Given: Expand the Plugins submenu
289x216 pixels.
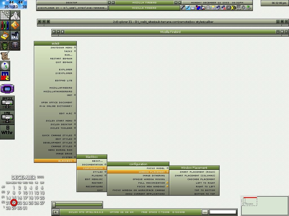Looking at the screenshot, I should (x=92, y=175).
